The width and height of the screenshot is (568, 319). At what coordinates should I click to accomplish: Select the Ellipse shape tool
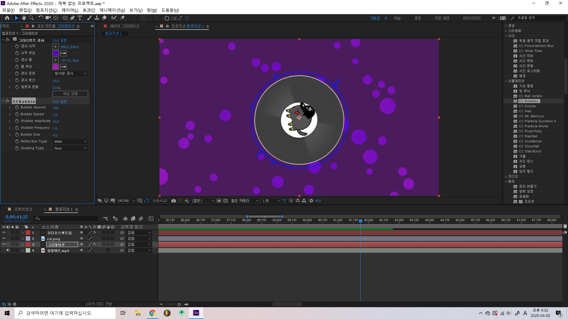click(65, 18)
